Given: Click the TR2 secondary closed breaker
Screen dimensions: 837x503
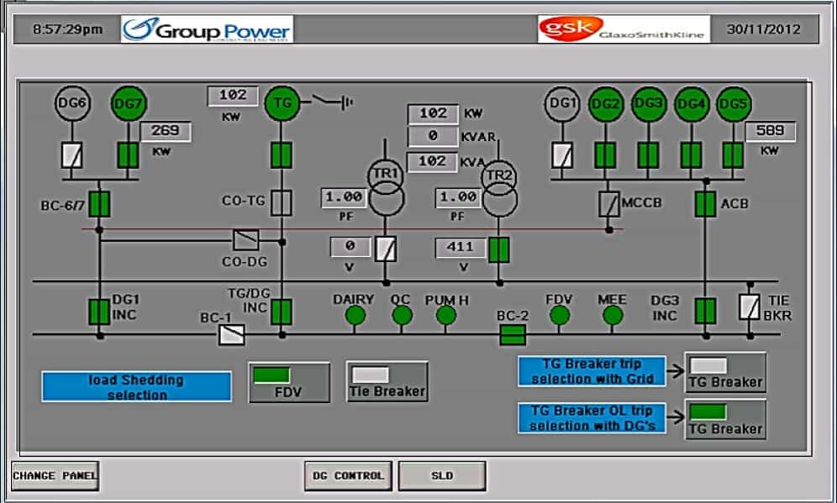Looking at the screenshot, I should tap(499, 249).
